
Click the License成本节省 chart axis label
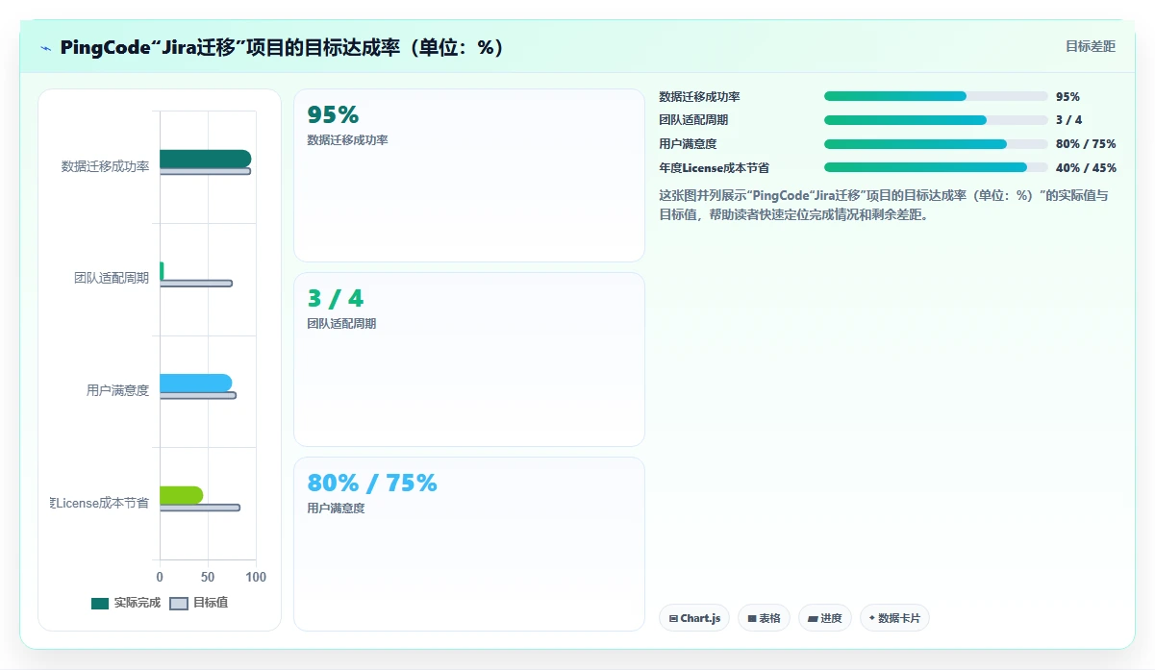click(x=100, y=503)
